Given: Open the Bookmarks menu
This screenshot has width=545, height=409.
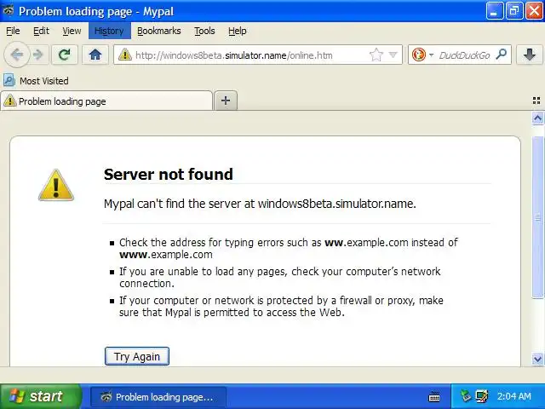Looking at the screenshot, I should point(159,31).
